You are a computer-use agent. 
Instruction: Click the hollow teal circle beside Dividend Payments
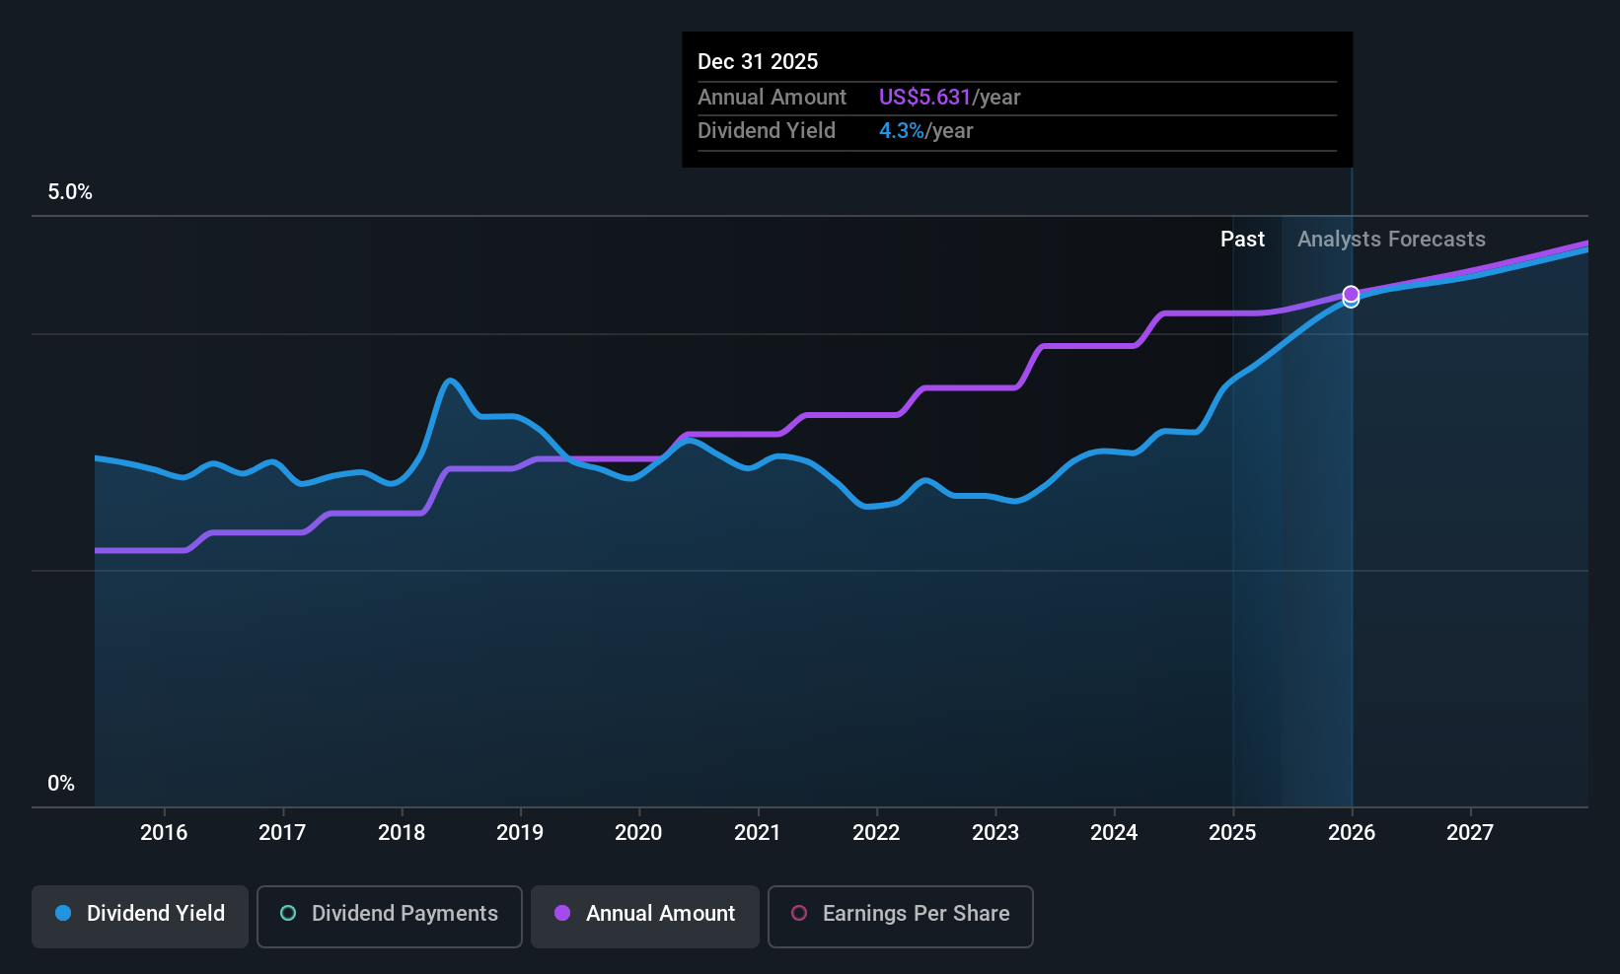(x=288, y=913)
